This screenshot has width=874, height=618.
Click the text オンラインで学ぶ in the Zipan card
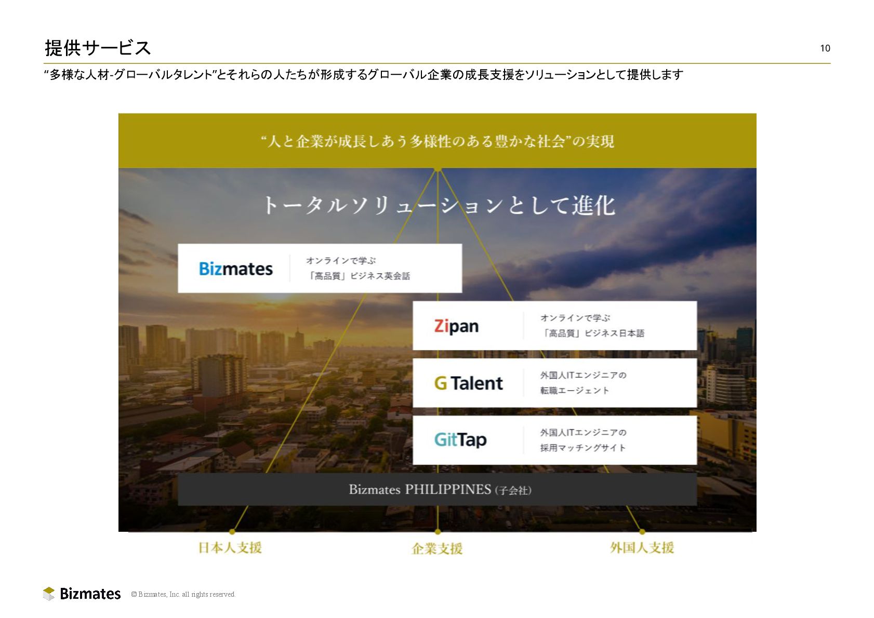(x=575, y=318)
